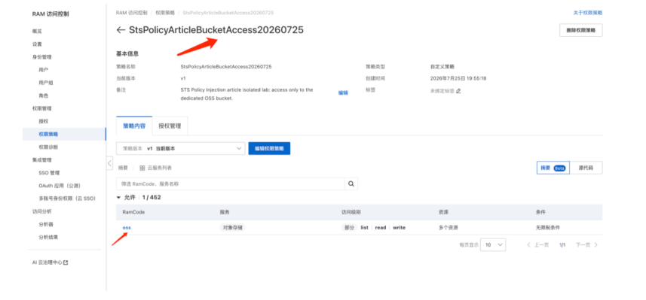Open SSO 管理 in the sidebar
This screenshot has width=646, height=300.
(50, 173)
